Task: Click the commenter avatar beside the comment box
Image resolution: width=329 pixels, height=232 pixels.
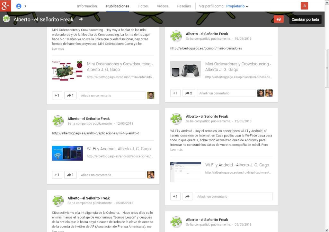Action: [x=151, y=95]
